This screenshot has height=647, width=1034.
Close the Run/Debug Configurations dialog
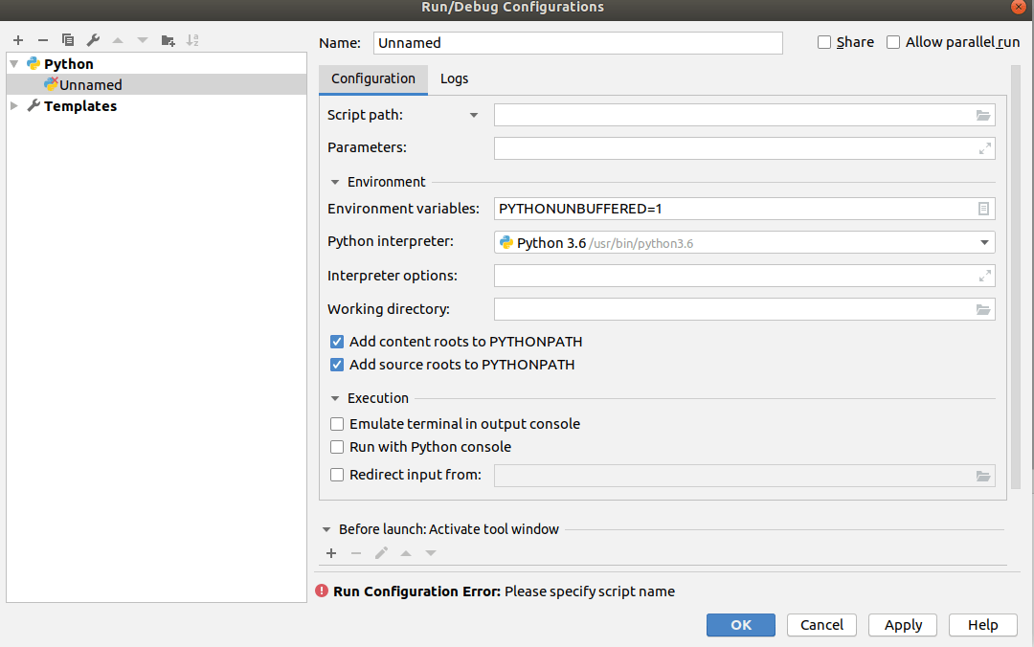click(x=1019, y=7)
